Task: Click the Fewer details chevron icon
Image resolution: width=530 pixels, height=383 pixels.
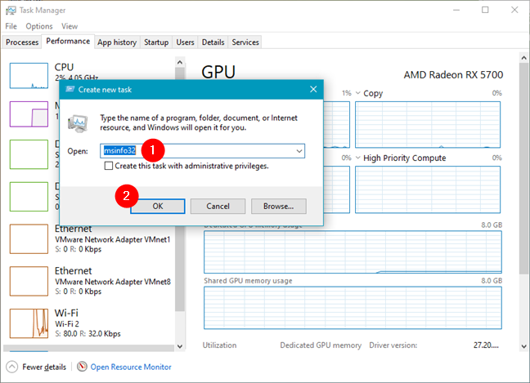Action: 12,367
